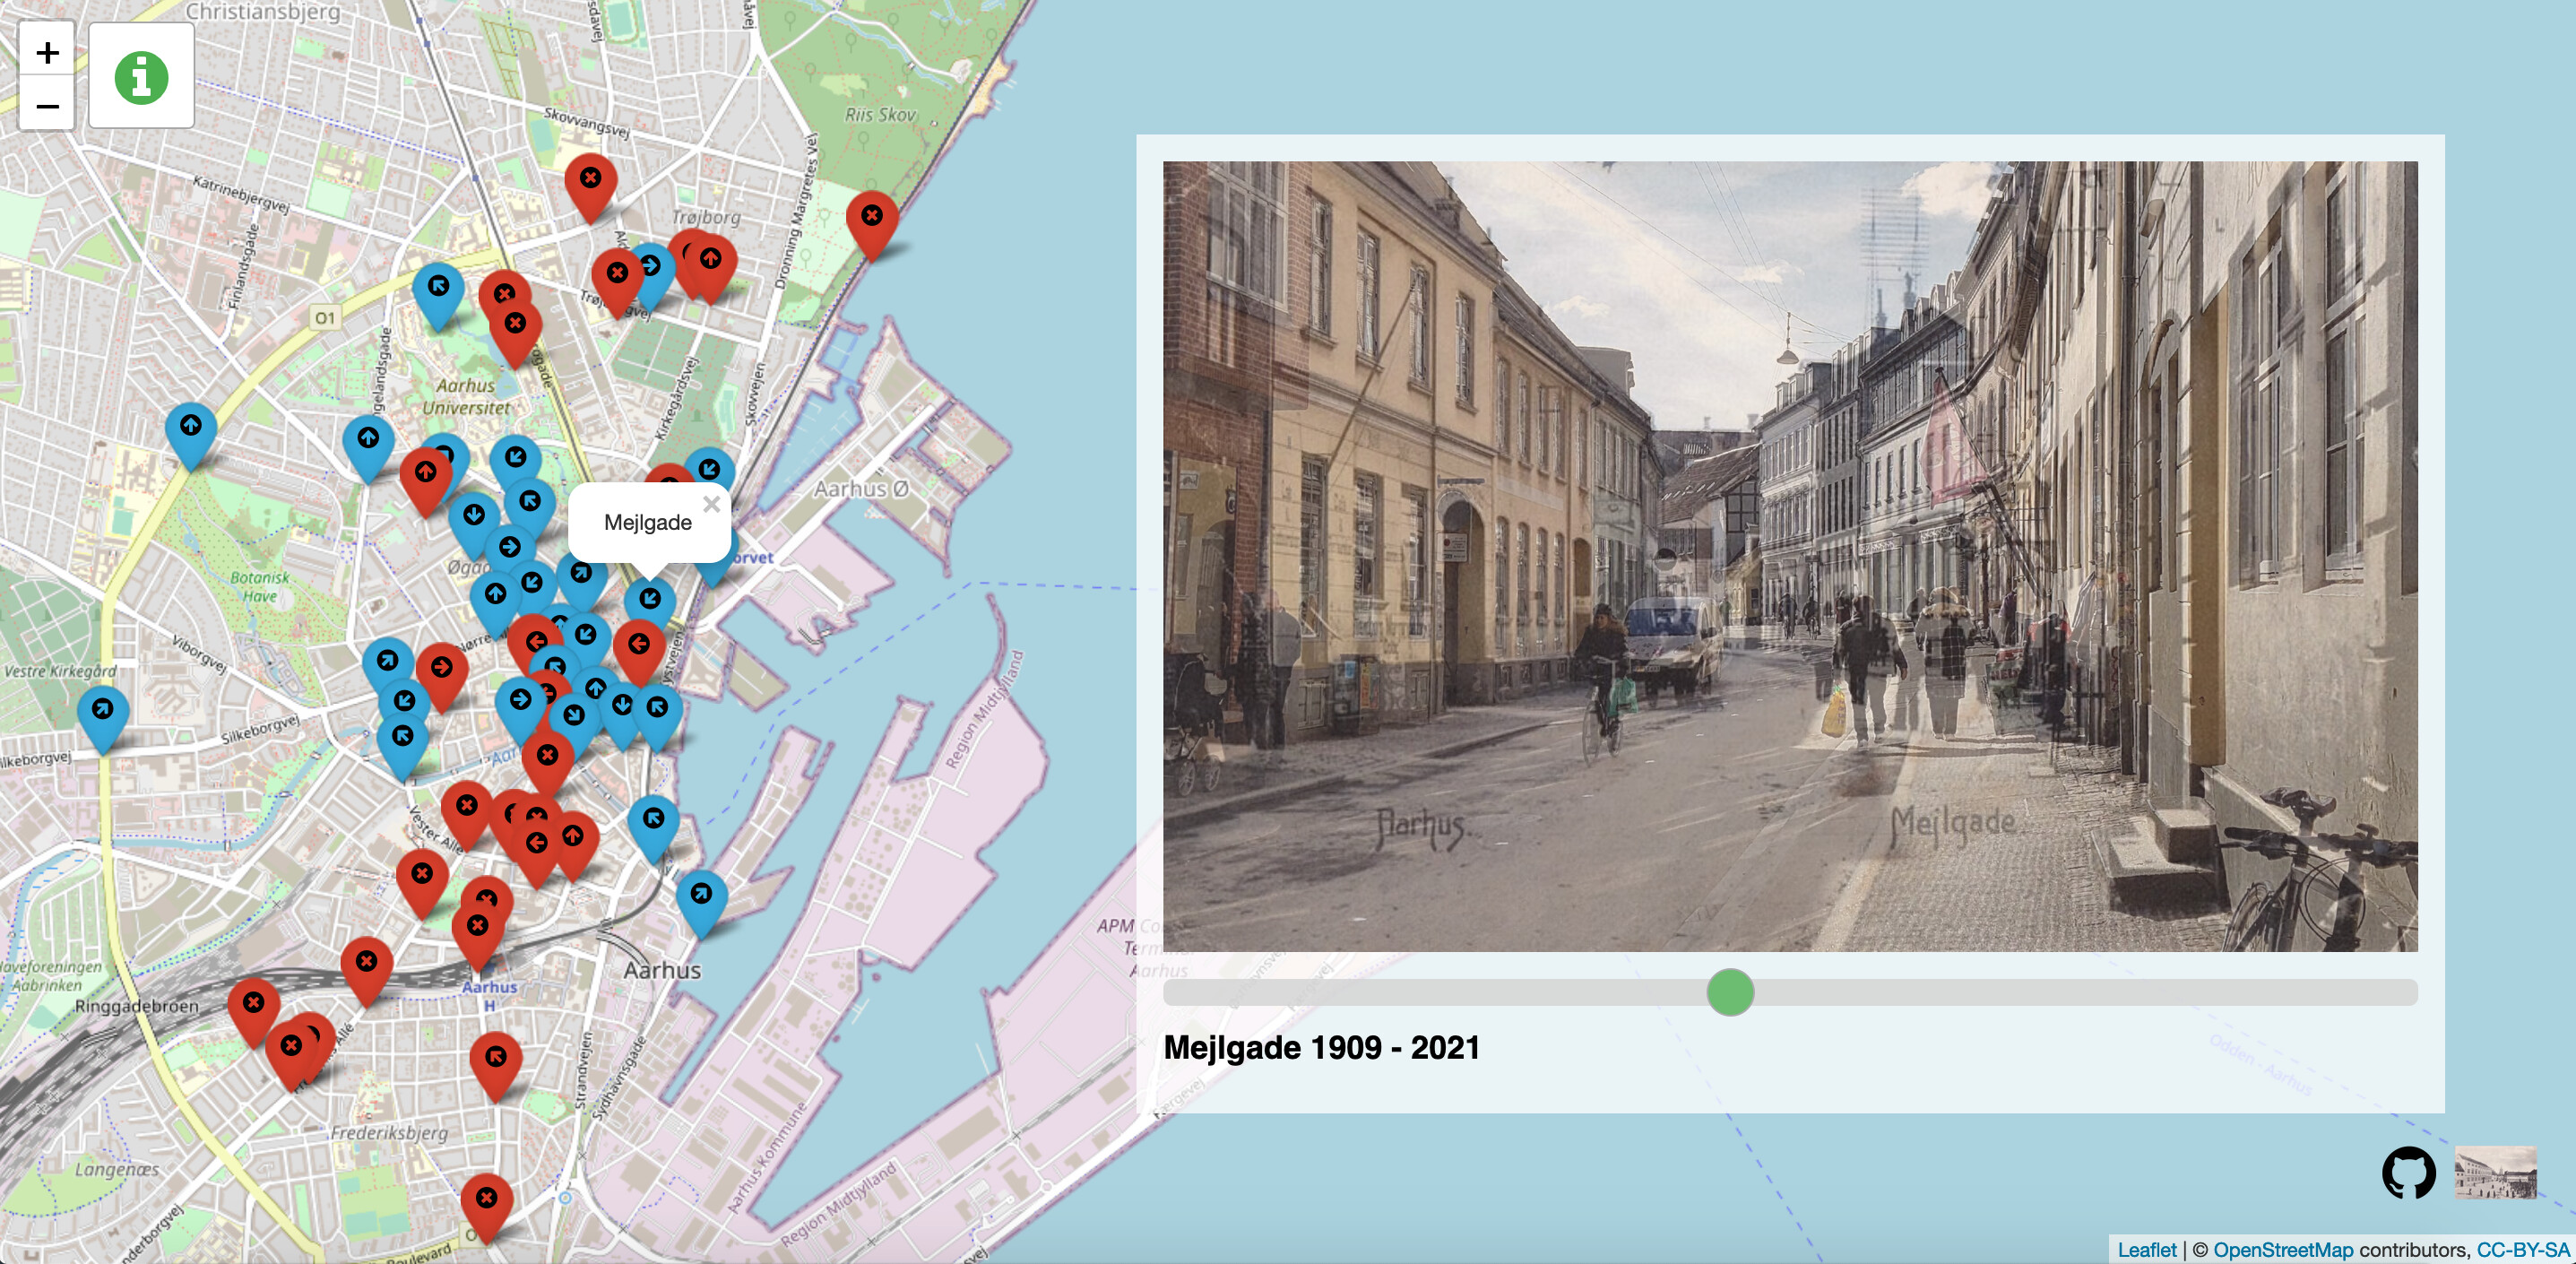Select the red marker left of Aarhus H station

click(x=366, y=972)
